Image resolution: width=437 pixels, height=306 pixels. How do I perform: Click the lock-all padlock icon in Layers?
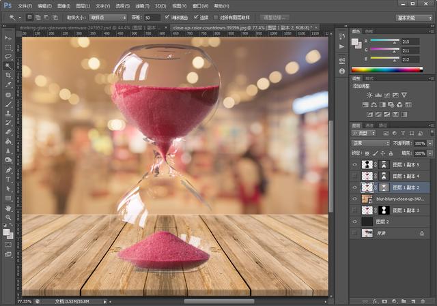391,153
